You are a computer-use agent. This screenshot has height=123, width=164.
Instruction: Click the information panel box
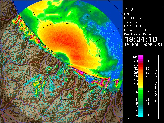pos(143,27)
